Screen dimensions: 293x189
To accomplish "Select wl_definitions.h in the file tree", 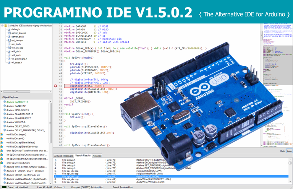I will (x=19, y=59).
